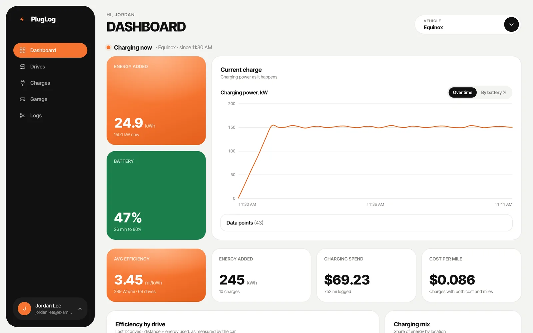Switch chart to Over time view
The width and height of the screenshot is (533, 333).
(462, 93)
